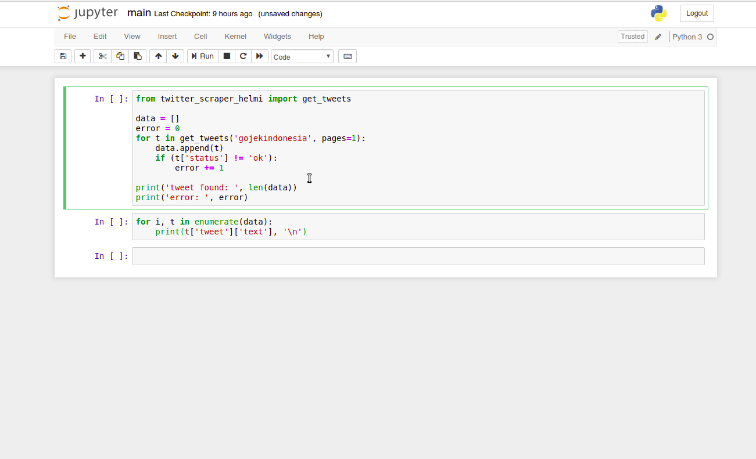This screenshot has width=756, height=459.
Task: Open the Help menu
Action: point(316,36)
